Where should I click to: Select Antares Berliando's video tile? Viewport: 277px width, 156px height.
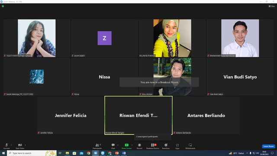[206, 115]
